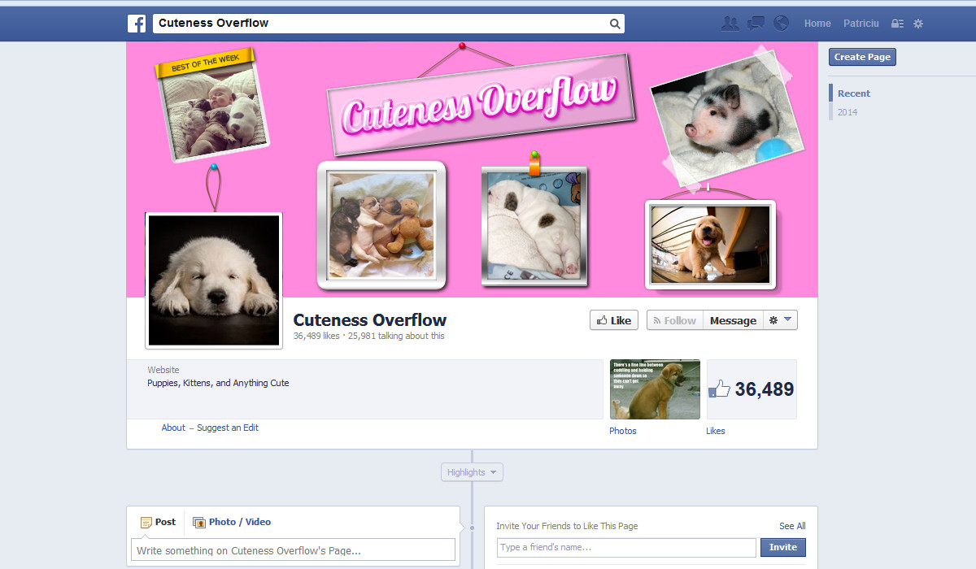Click the pink cover photo banner title
The width and height of the screenshot is (976, 569).
pos(480,103)
